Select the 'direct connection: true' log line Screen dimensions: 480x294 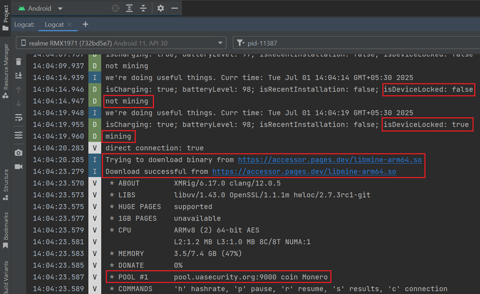[x=154, y=148]
